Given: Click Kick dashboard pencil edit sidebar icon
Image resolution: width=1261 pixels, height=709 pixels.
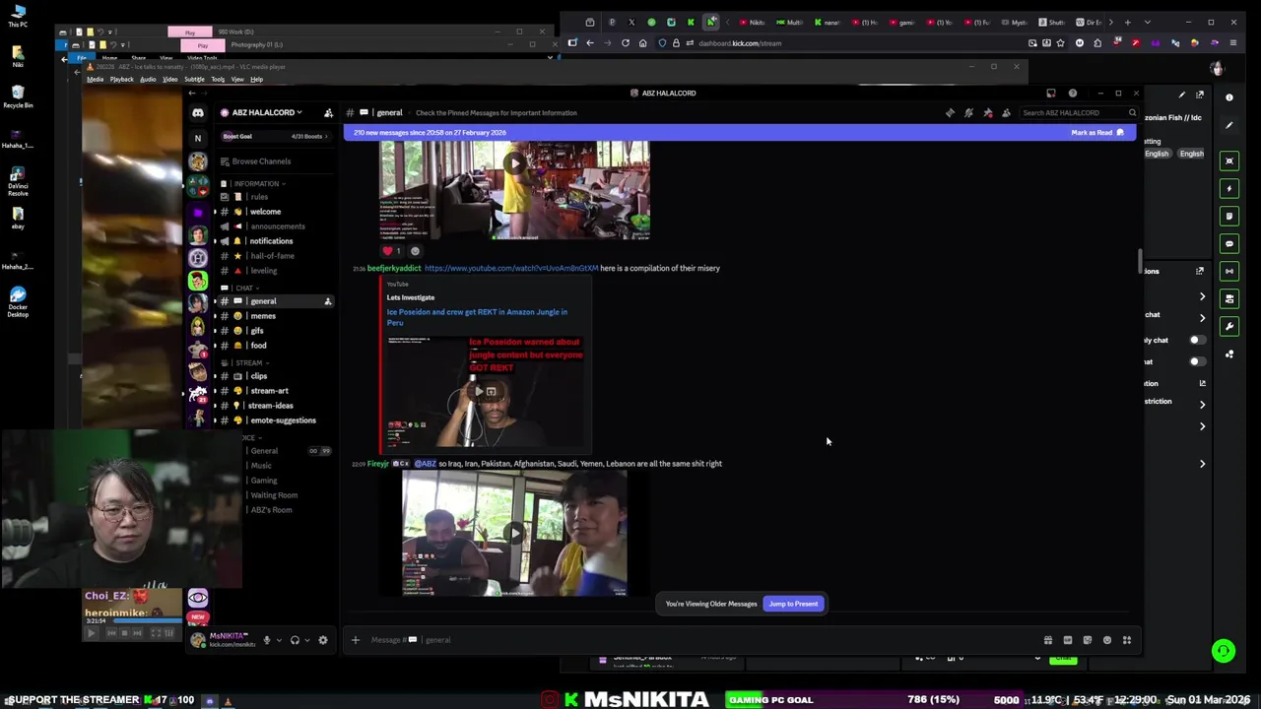Looking at the screenshot, I should click(x=1229, y=125).
